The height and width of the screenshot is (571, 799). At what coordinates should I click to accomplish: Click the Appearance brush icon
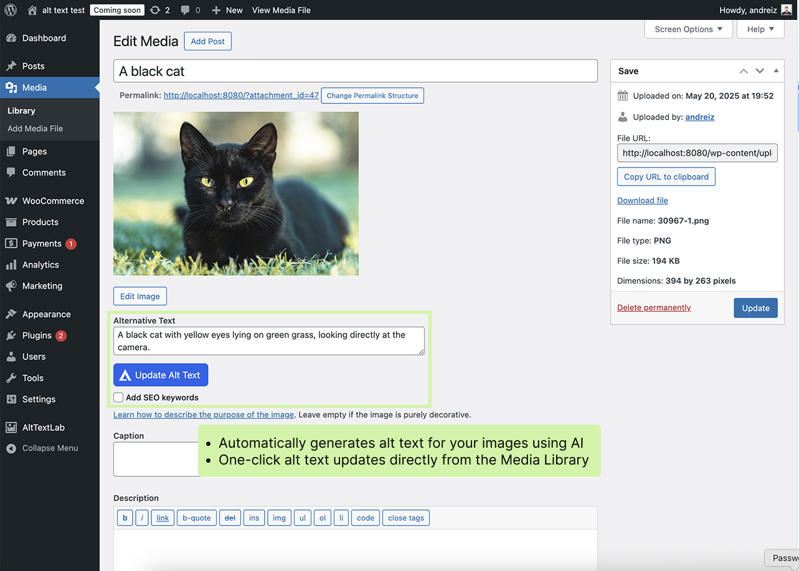(x=11, y=314)
